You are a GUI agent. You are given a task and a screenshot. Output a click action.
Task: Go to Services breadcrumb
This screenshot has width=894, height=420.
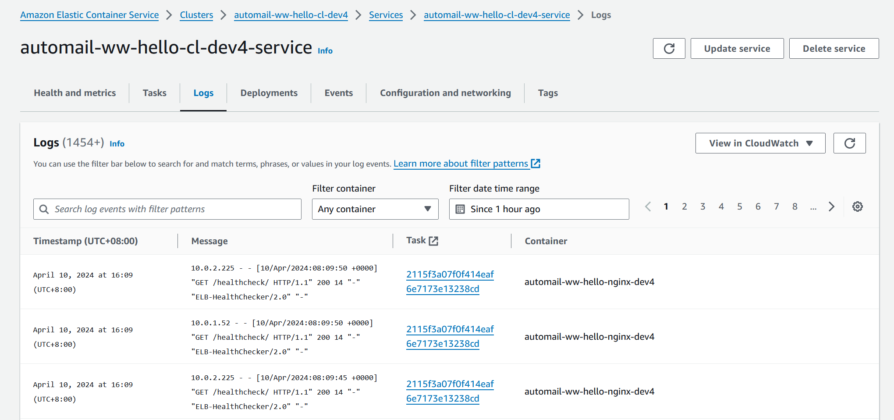click(x=386, y=15)
